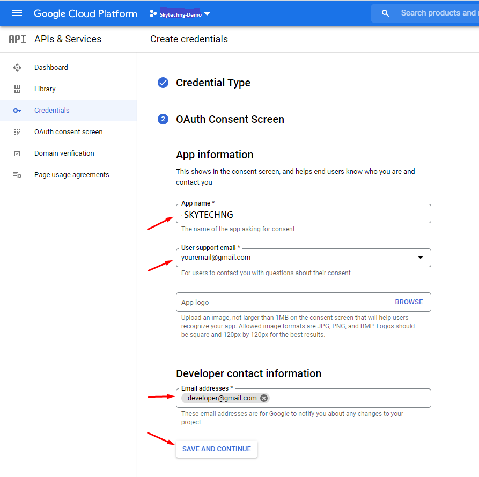Click the Google Cloud Platform logo text
The image size is (479, 477).
[x=85, y=13]
